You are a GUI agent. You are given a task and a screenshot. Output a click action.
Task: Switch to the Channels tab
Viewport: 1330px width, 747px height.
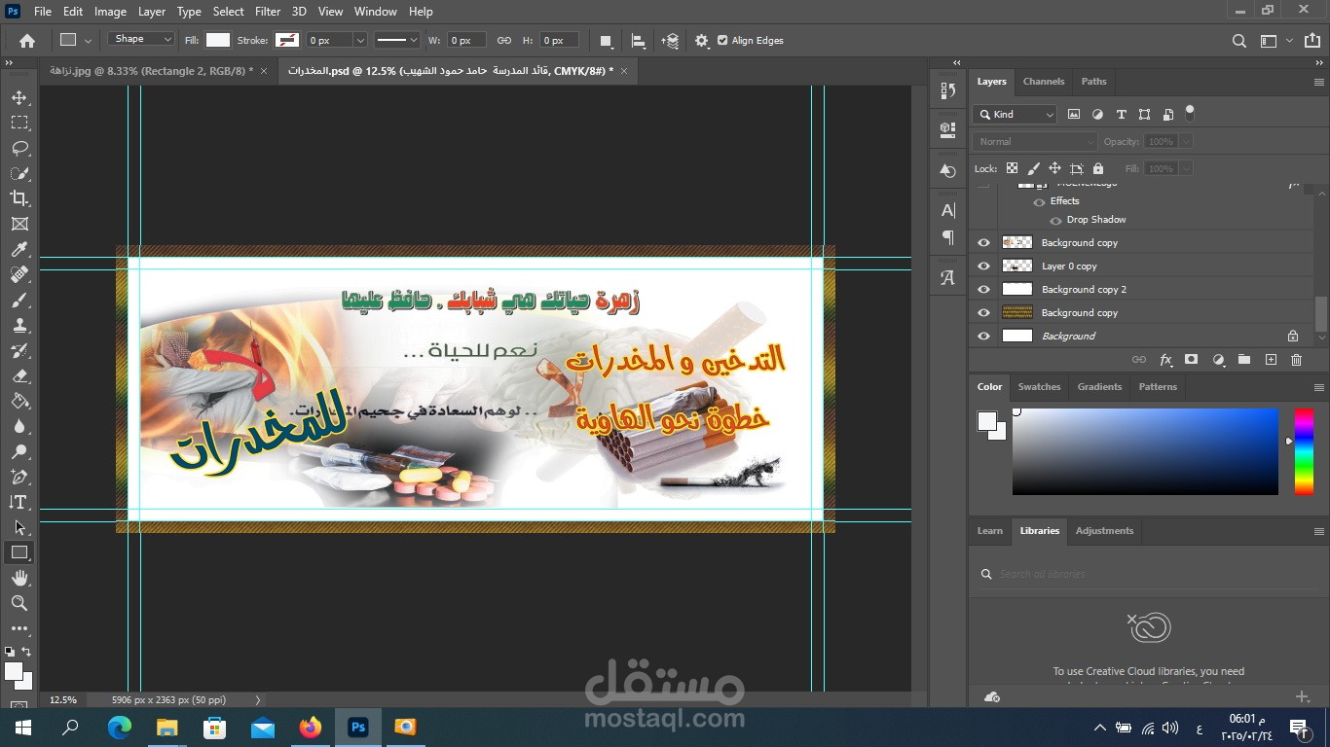[x=1044, y=82]
